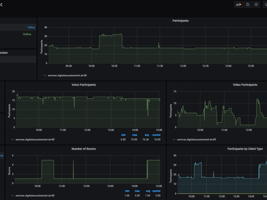The height and width of the screenshot is (200, 267).
Task: Click the green swatch in Voice Participants legend
Action: click(x=13, y=140)
